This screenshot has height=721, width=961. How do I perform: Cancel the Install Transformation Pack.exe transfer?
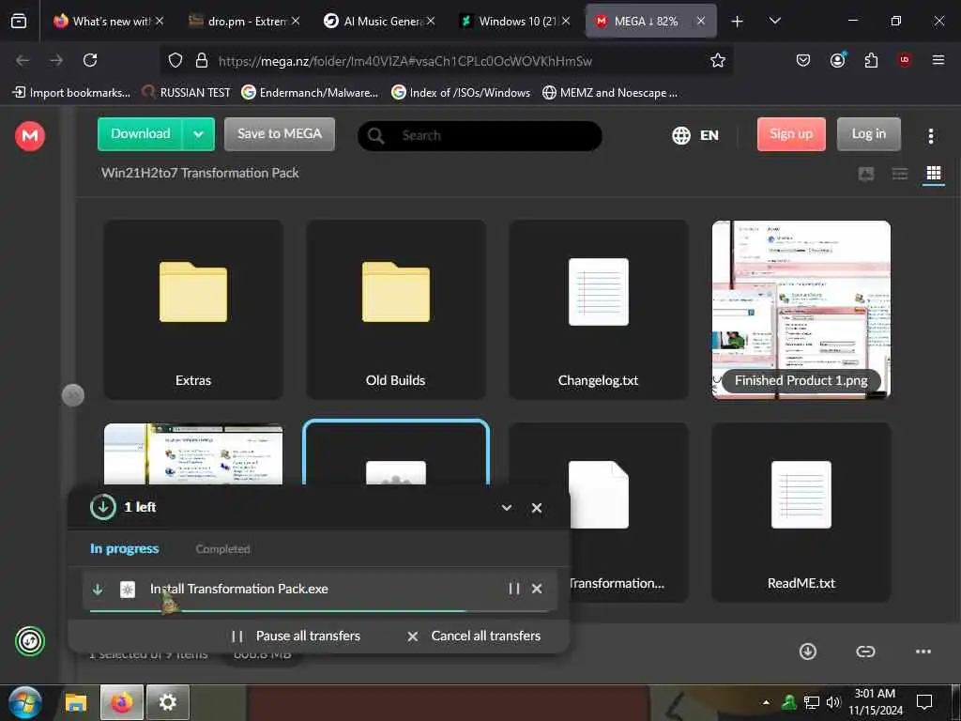[537, 589]
